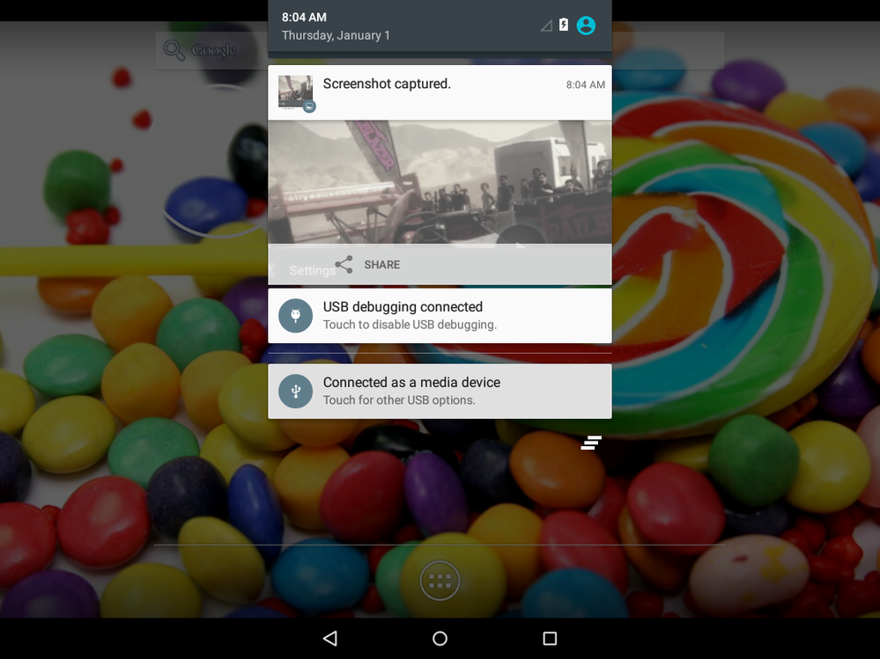Tap the Back navigation button
880x659 pixels.
point(330,638)
